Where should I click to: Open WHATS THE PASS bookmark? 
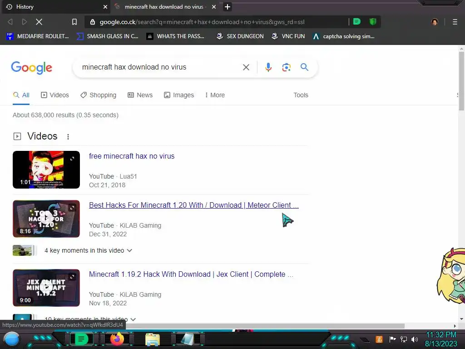[x=175, y=36]
